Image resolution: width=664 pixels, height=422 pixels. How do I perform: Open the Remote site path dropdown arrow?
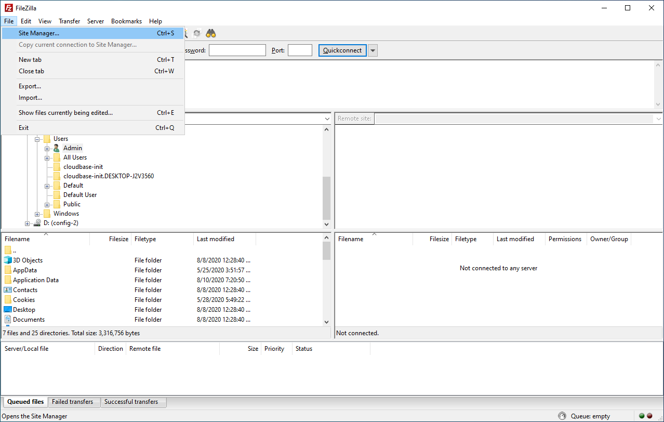click(x=659, y=118)
